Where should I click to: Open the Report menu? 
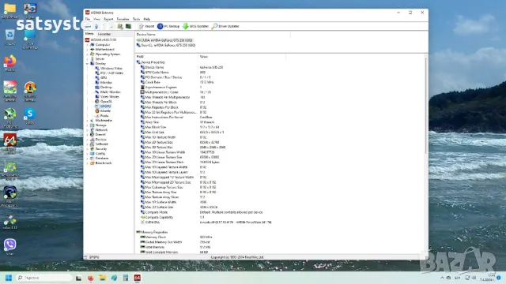[x=108, y=19]
